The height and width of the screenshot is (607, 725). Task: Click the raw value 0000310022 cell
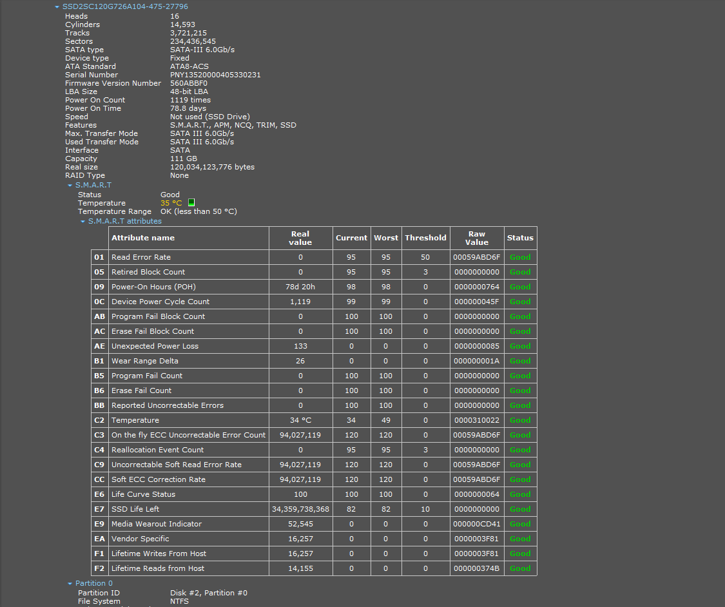(477, 419)
